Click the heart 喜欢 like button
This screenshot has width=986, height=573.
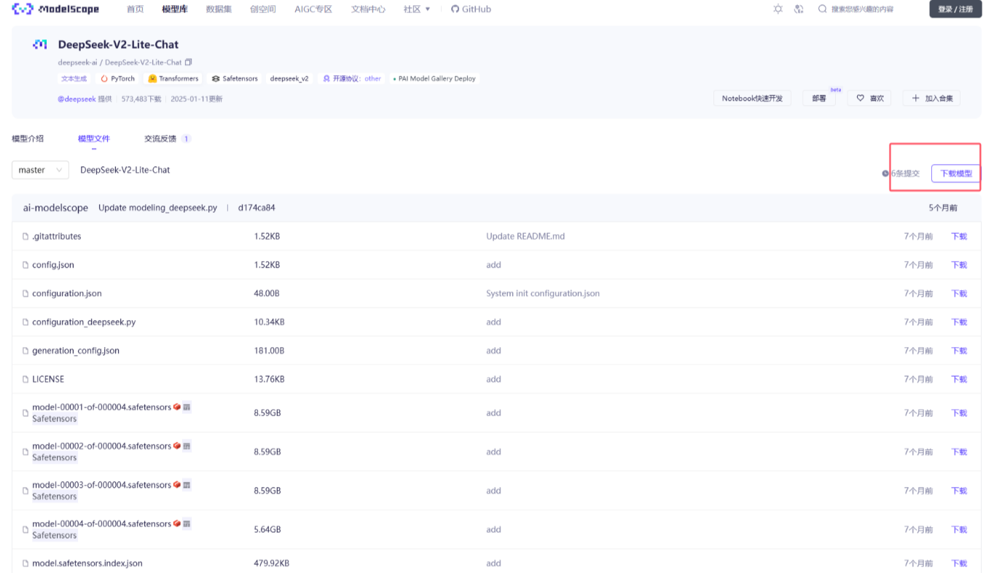pyautogui.click(x=869, y=98)
